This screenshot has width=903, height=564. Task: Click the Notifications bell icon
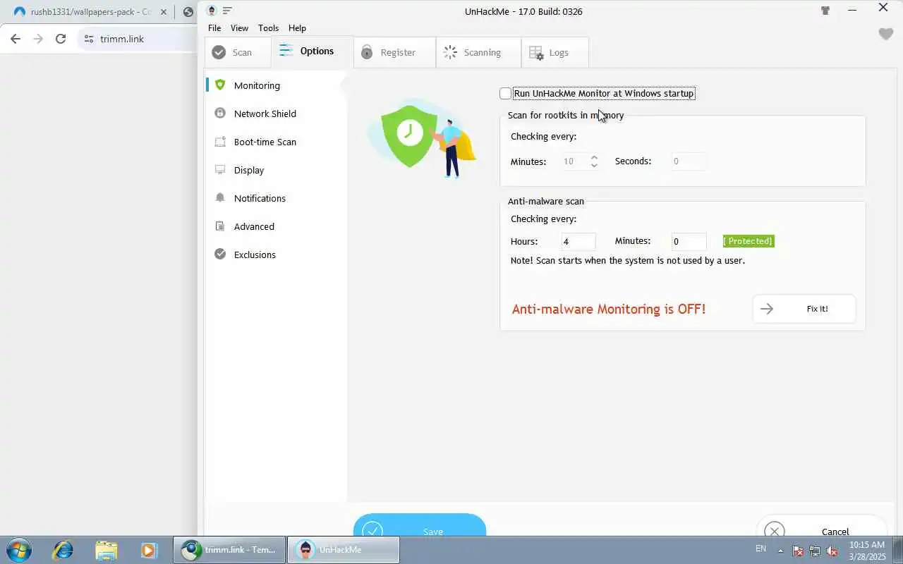click(220, 197)
